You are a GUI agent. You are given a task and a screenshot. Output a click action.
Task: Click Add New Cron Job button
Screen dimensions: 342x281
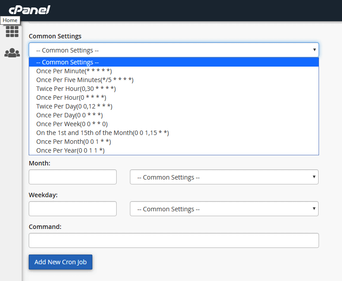pyautogui.click(x=61, y=262)
